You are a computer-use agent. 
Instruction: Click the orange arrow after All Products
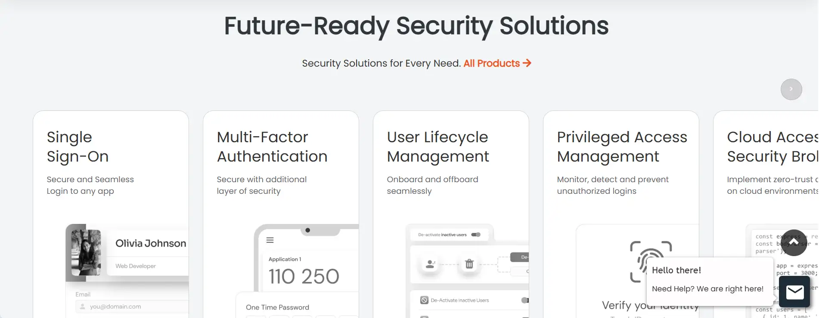[527, 63]
